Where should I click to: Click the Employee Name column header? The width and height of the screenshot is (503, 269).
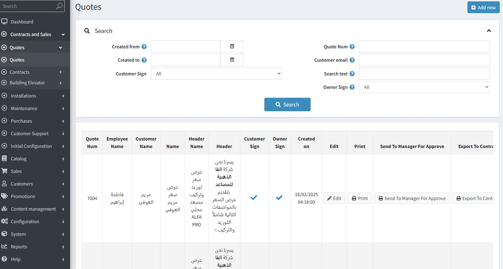pos(117,143)
